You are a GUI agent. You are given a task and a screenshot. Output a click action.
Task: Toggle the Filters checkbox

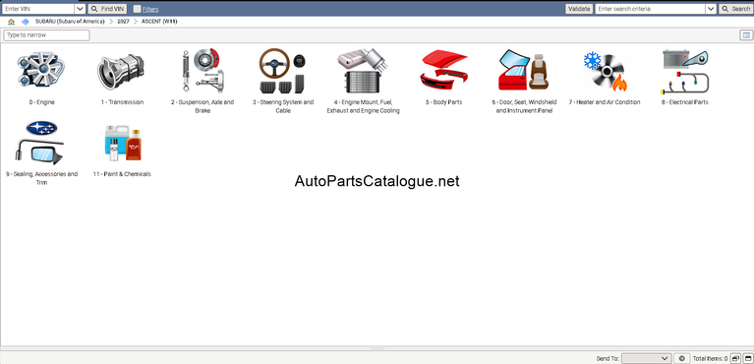[137, 9]
